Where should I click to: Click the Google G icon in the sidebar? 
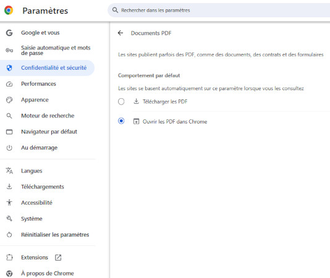9,33
